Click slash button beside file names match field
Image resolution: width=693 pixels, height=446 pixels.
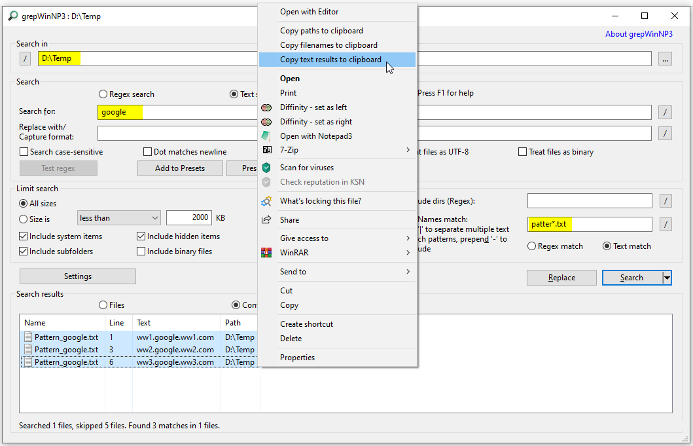pos(666,225)
